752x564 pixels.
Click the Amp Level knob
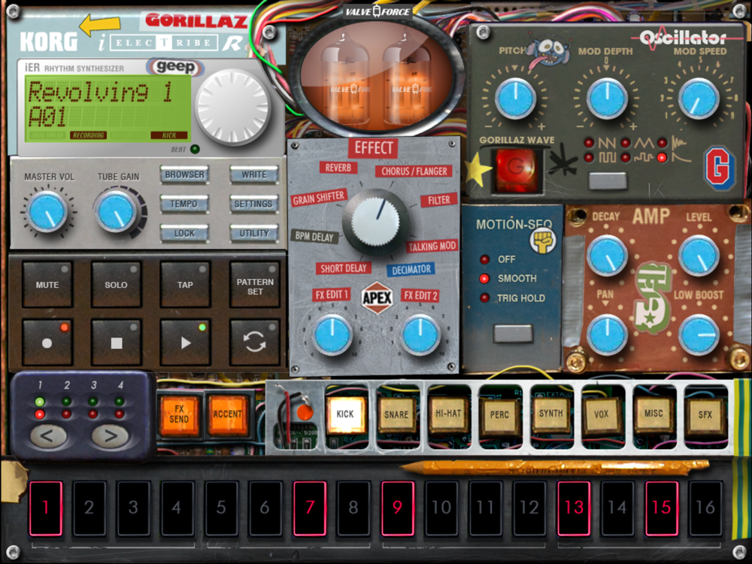699,256
